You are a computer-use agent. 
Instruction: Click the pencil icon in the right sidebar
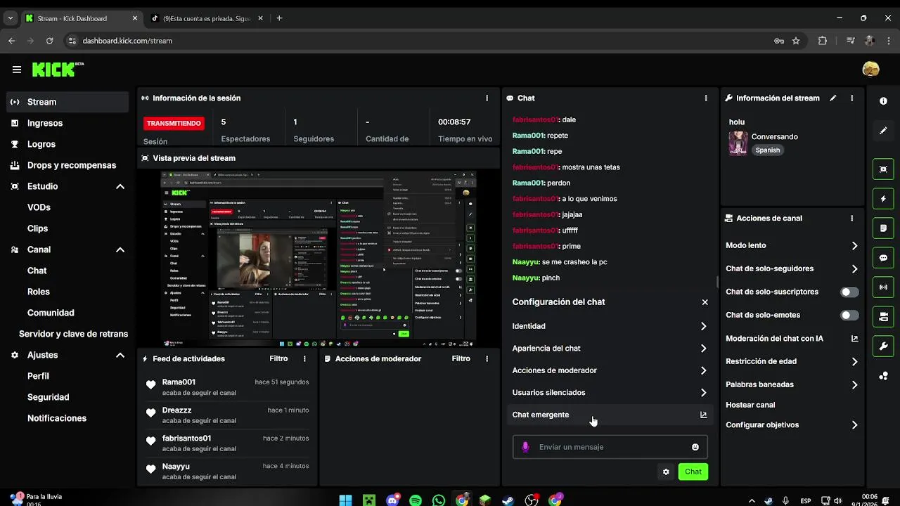[883, 131]
